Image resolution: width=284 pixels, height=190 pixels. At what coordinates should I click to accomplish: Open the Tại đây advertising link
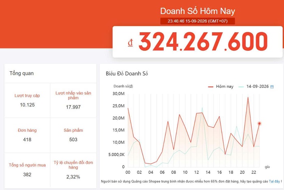click(x=274, y=181)
